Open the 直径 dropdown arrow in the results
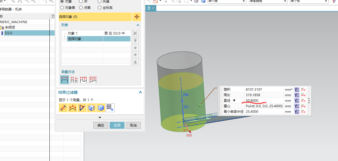The image size is (338, 161). coord(234,101)
